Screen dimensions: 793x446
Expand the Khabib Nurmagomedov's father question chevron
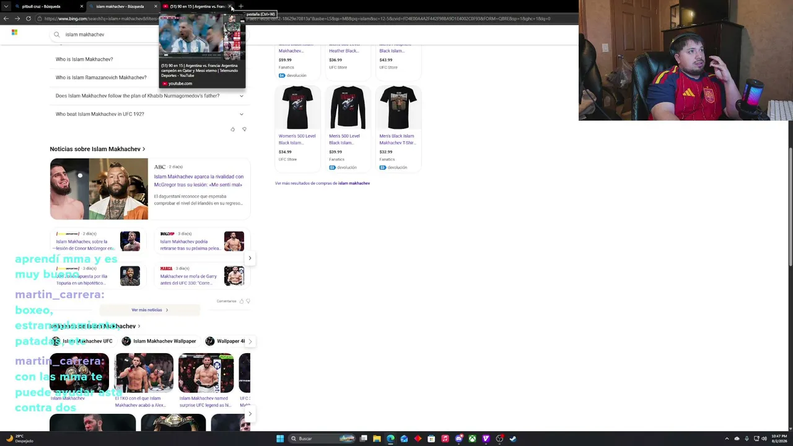click(x=242, y=96)
